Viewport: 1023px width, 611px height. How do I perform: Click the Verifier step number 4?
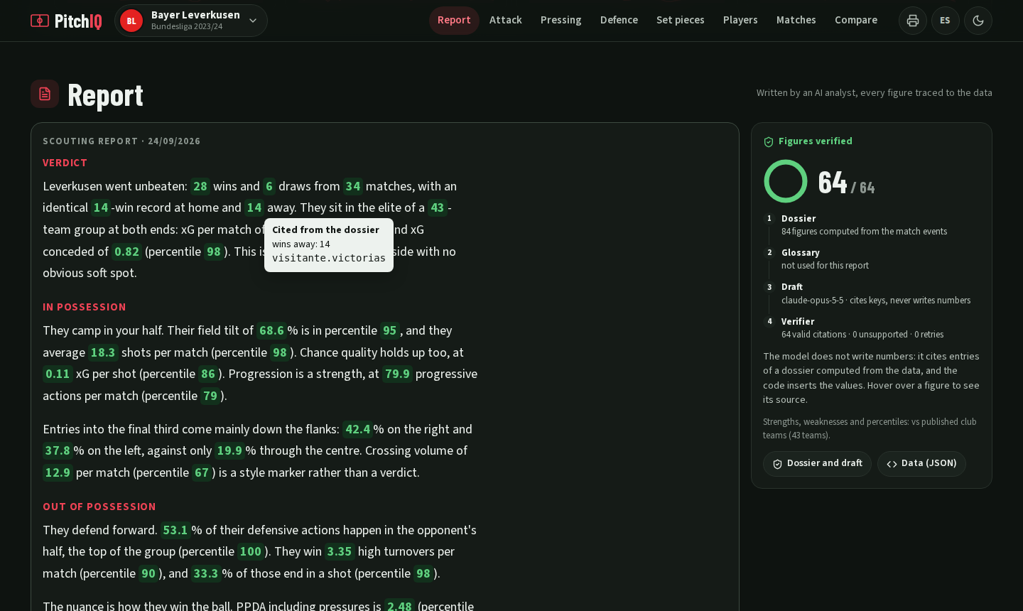point(769,321)
